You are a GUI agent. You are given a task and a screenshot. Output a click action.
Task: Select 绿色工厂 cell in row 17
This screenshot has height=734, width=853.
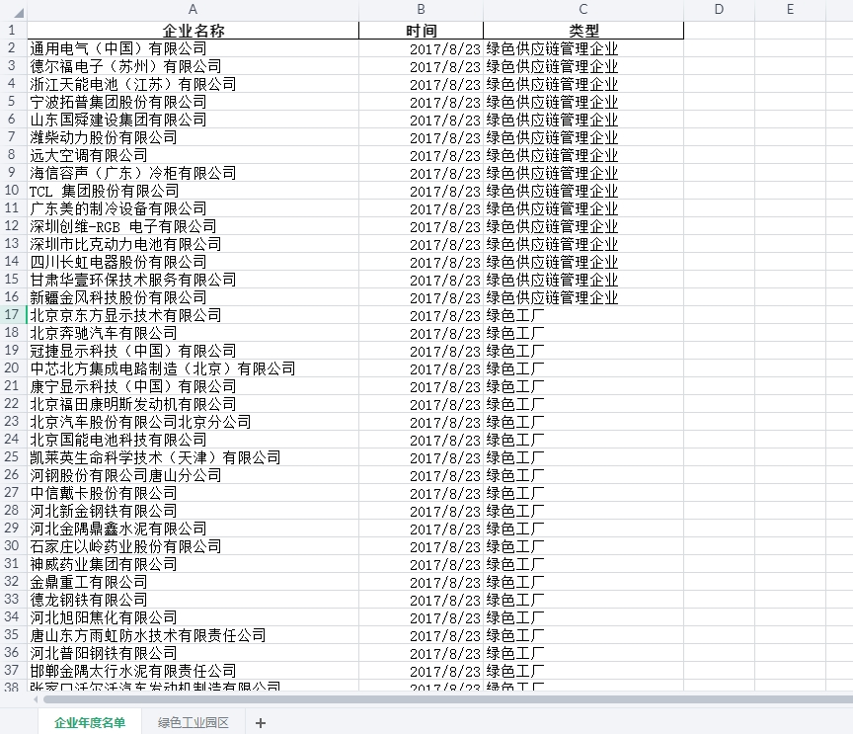pos(583,315)
